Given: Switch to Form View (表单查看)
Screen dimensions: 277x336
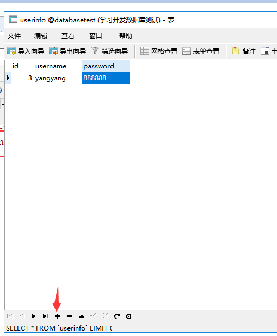Looking at the screenshot, I should (x=201, y=51).
